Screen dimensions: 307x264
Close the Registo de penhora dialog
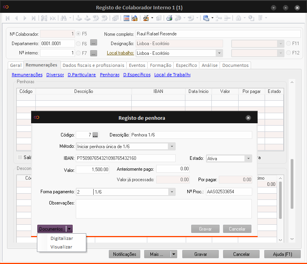tap(248, 118)
